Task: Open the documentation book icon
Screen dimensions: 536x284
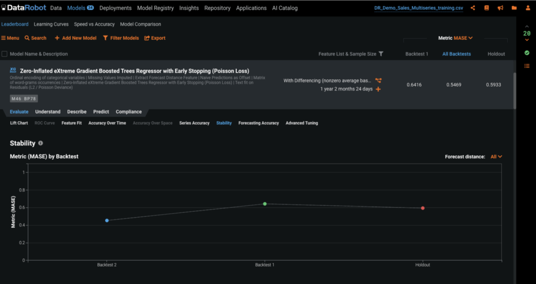Action: coord(486,8)
